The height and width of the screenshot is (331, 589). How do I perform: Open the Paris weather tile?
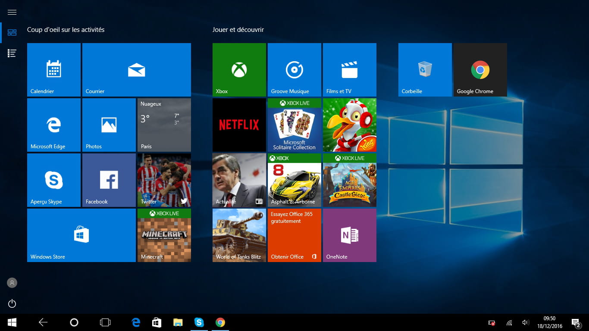(164, 125)
